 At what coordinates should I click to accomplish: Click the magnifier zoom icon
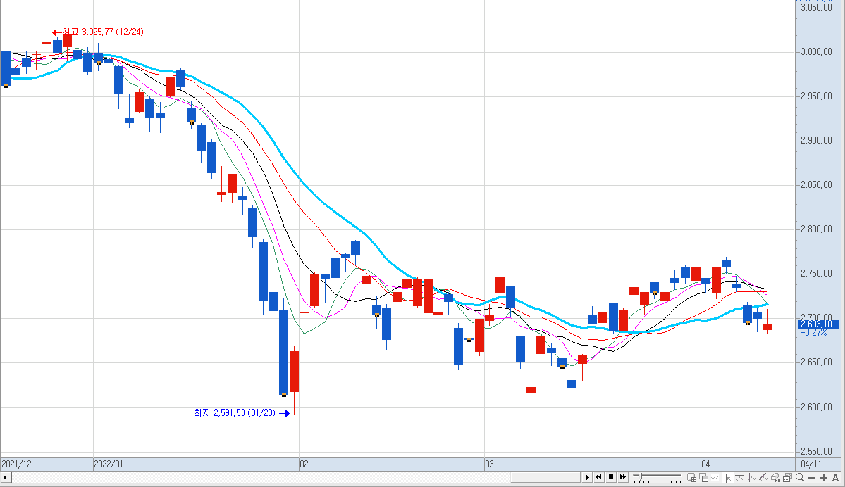click(x=800, y=478)
